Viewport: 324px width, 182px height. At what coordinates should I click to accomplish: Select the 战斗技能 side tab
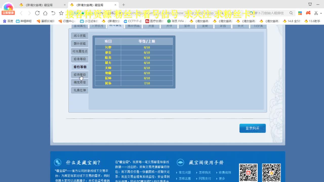click(x=80, y=36)
